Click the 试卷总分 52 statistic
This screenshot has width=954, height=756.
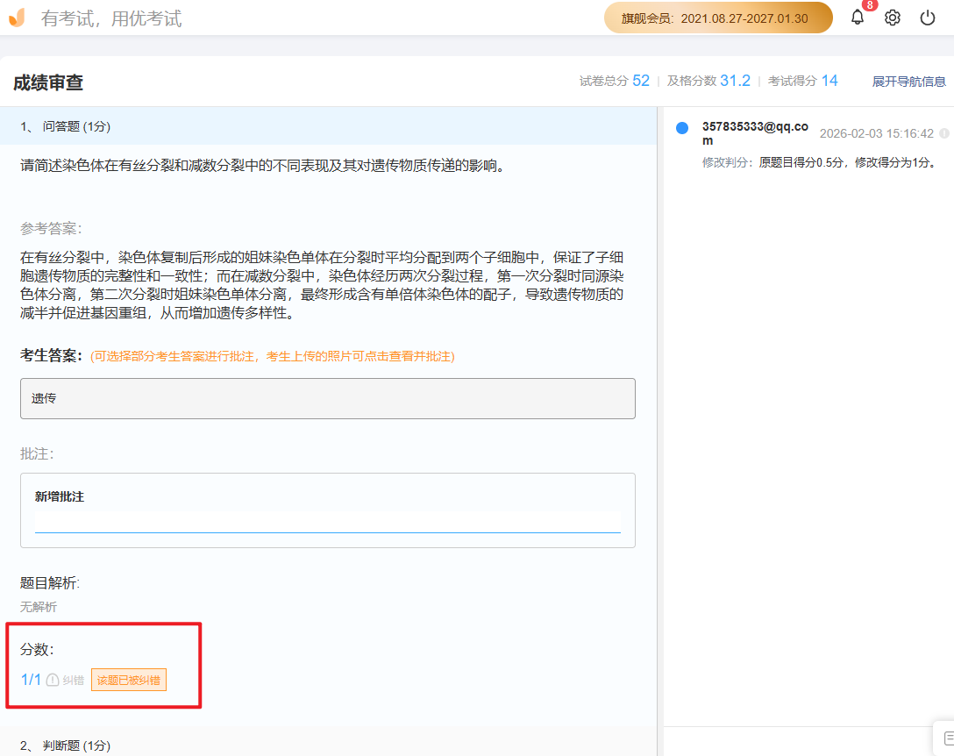tap(614, 81)
